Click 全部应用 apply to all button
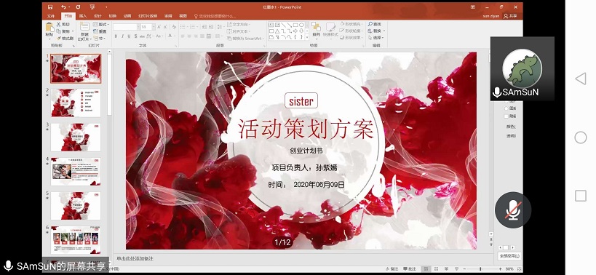Image resolution: width=596 pixels, height=275 pixels. (x=509, y=256)
